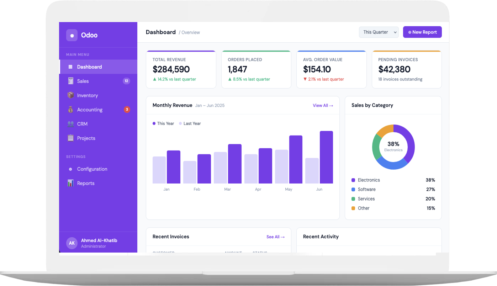
Task: Select CRM in the sidebar
Action: coord(98,124)
